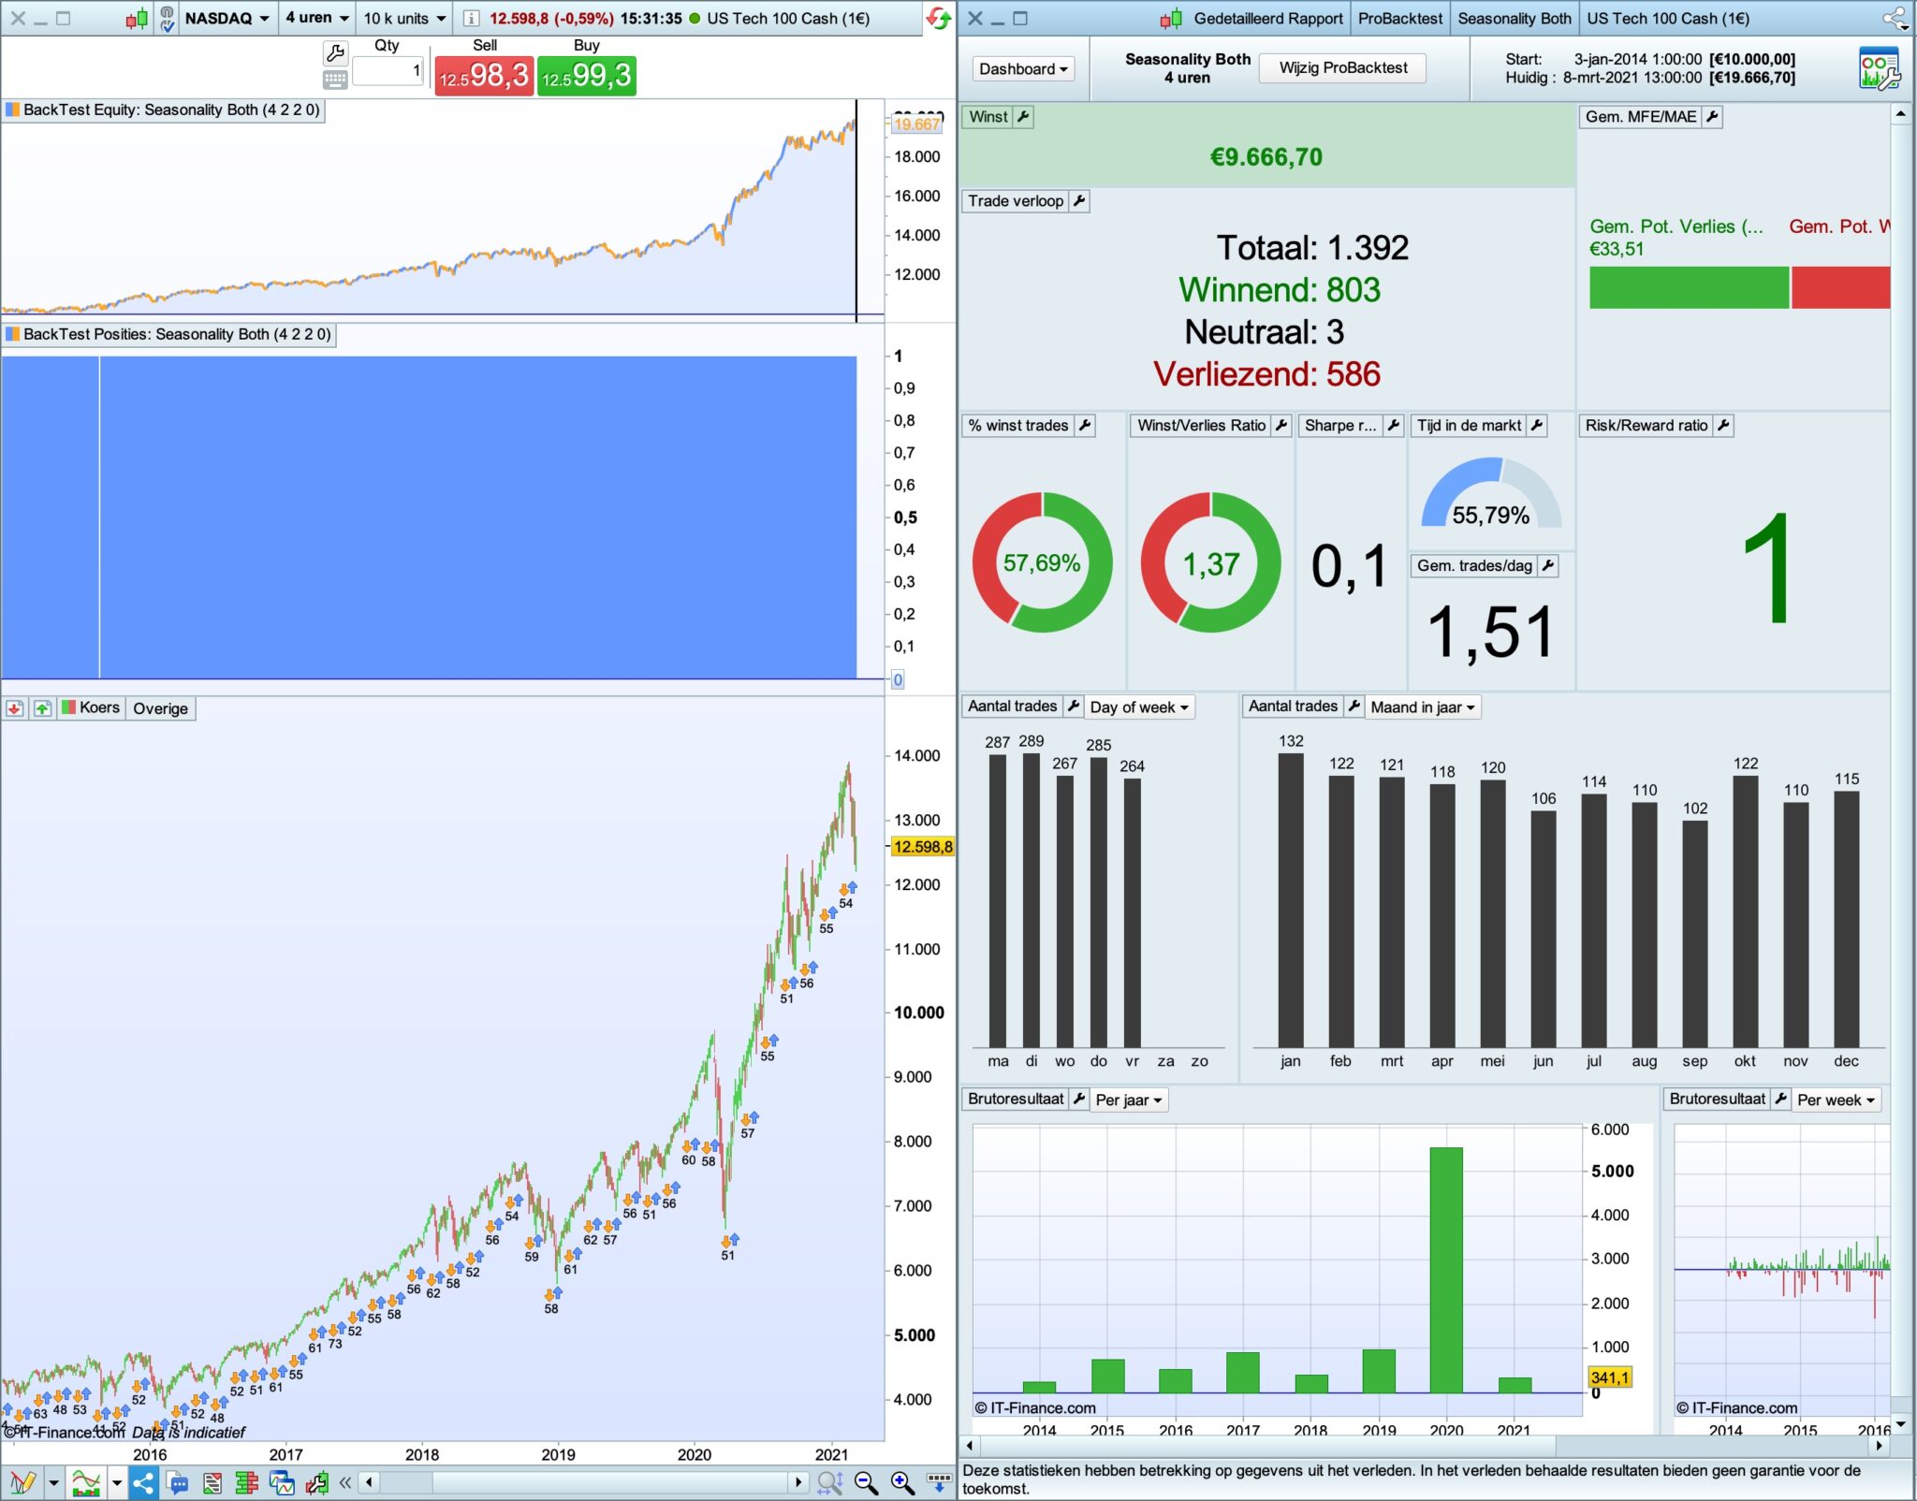This screenshot has height=1501, width=1917.
Task: Click the Qty input field
Action: [x=388, y=72]
